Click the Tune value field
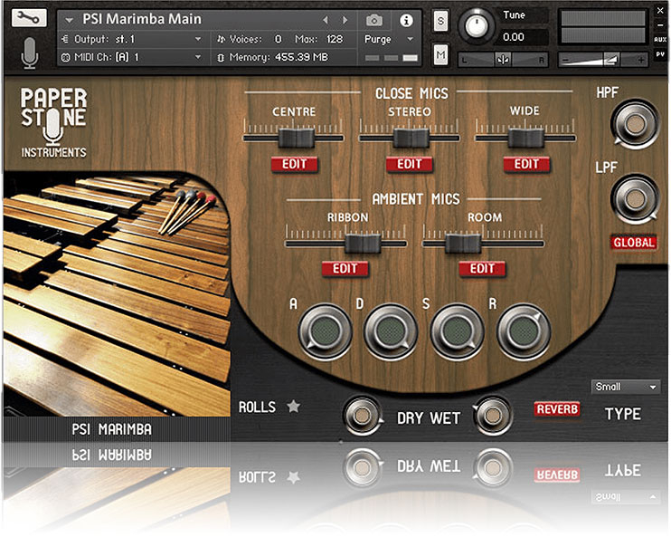Image resolution: width=671 pixels, height=537 pixels. [513, 37]
